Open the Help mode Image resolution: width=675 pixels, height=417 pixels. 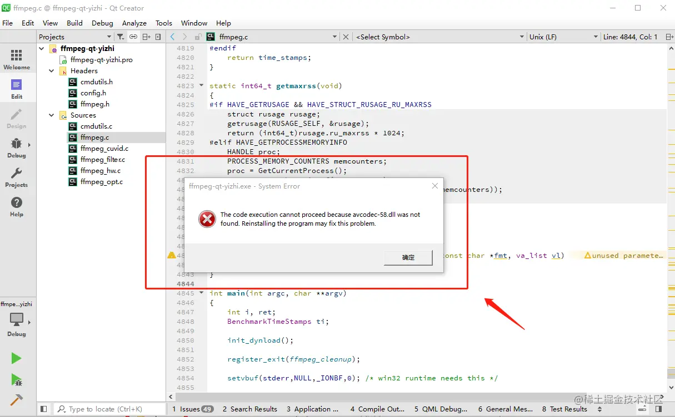[x=17, y=207]
